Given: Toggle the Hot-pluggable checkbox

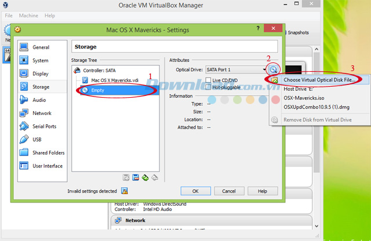Looking at the screenshot, I should 208,87.
